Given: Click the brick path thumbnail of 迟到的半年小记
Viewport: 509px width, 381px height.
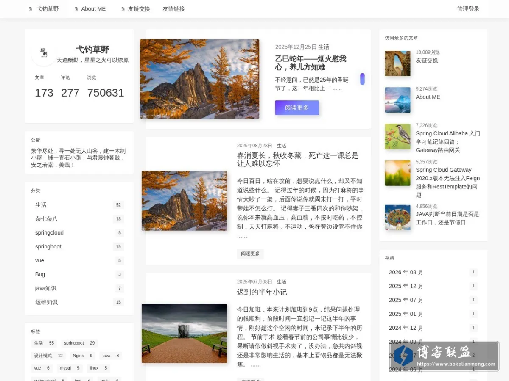Looking at the screenshot, I should click(x=184, y=333).
